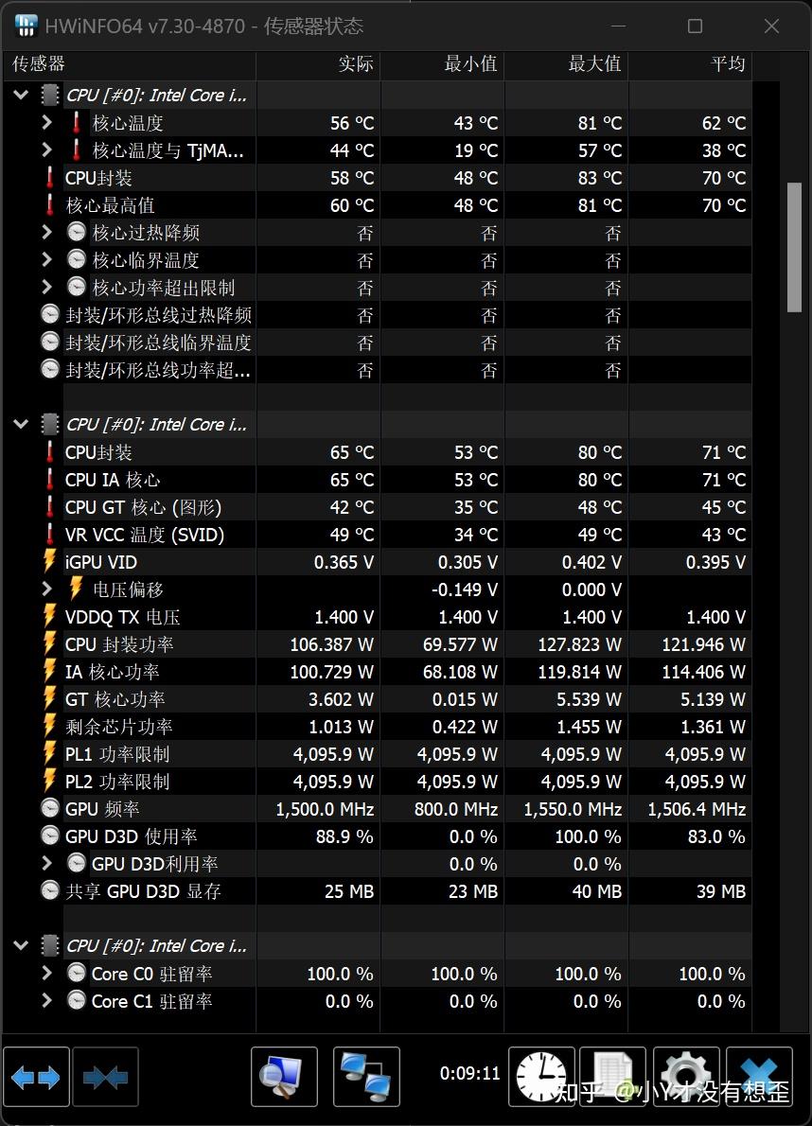Click the clock icon beside 核心过热降频
The width and height of the screenshot is (812, 1126).
click(x=76, y=232)
